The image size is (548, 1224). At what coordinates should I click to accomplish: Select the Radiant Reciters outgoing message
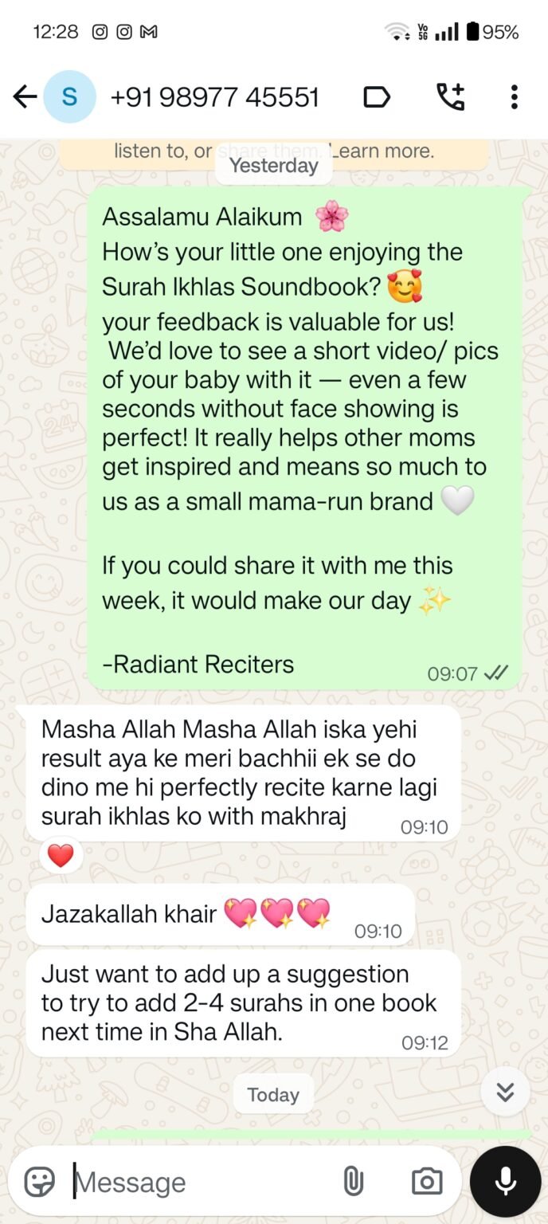[x=305, y=437]
